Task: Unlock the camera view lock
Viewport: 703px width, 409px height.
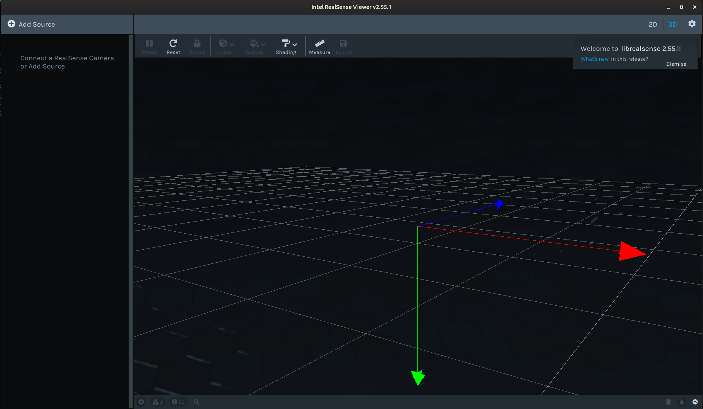Action: pos(197,47)
